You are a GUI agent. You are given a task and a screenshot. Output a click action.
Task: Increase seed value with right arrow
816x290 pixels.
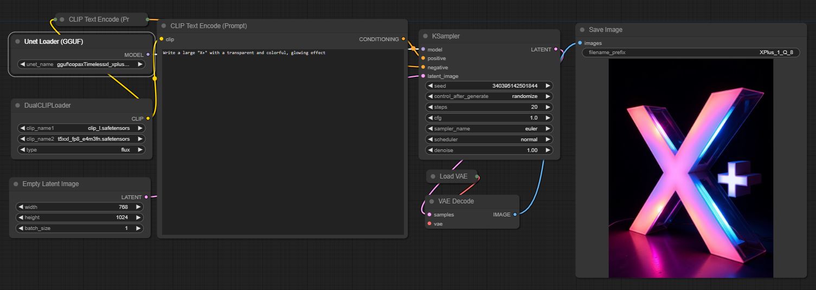[x=548, y=85]
